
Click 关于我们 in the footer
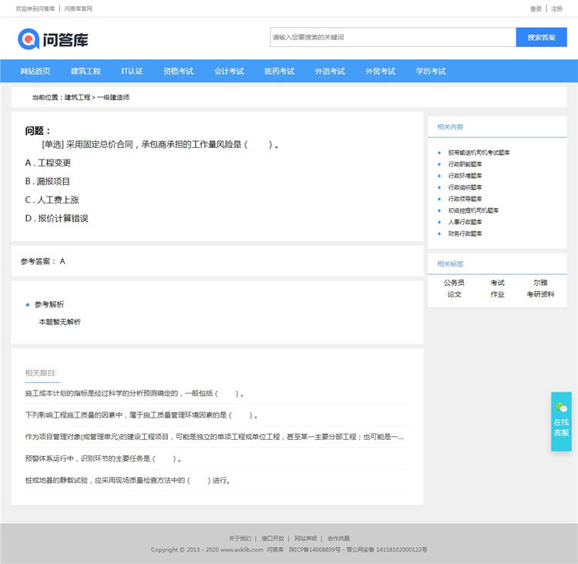240,538
